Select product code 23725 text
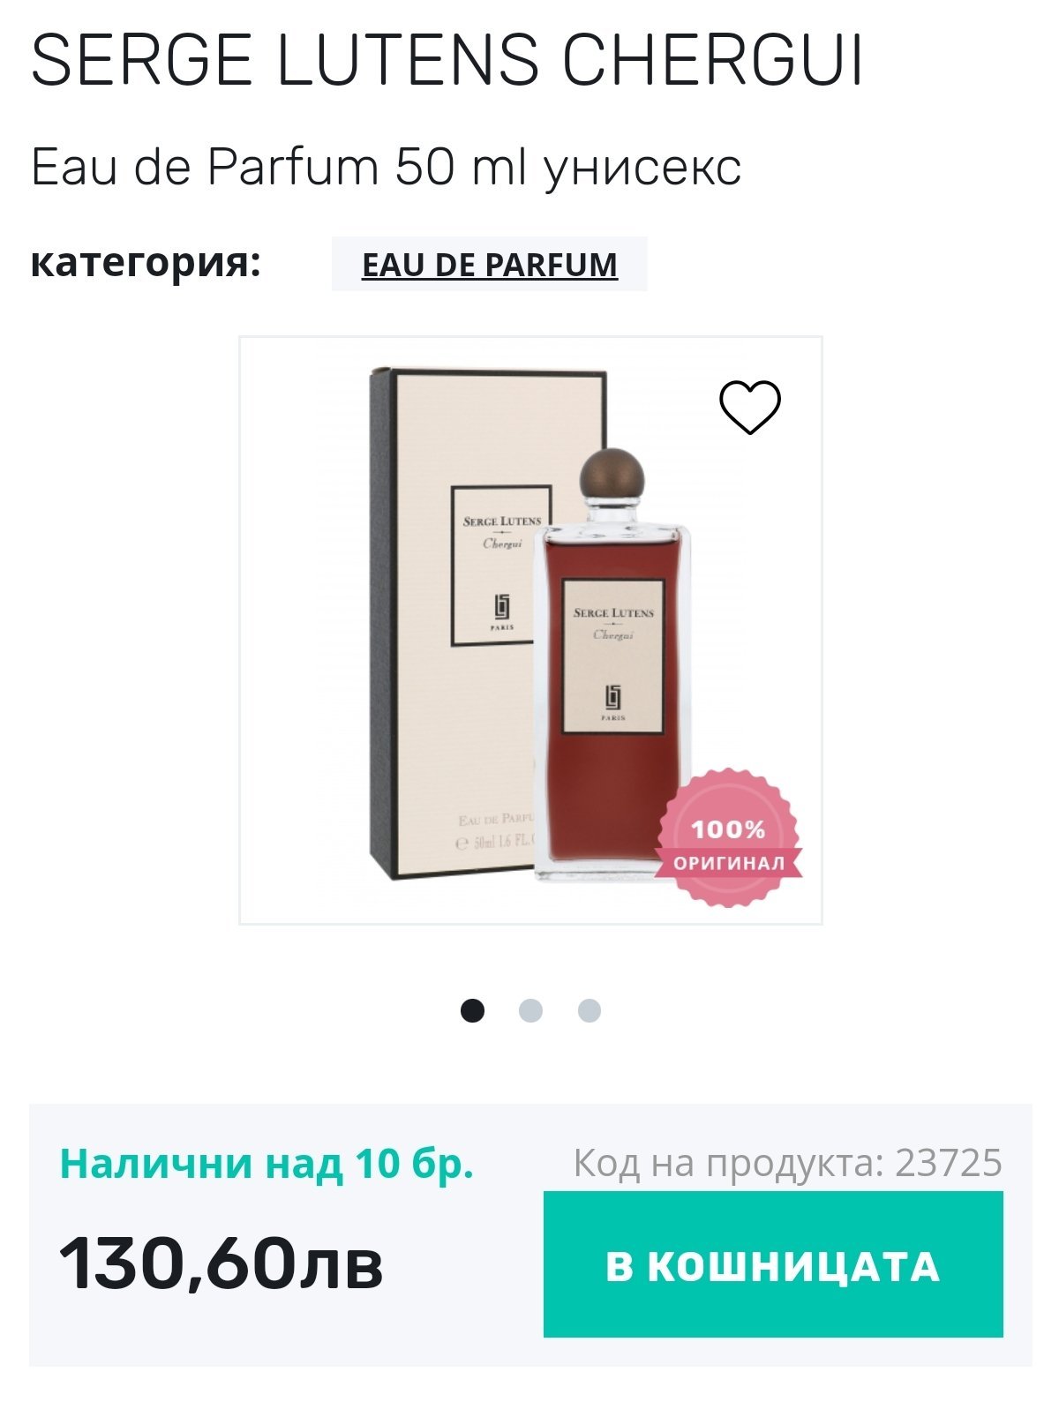1059x1402 pixels. (949, 1163)
